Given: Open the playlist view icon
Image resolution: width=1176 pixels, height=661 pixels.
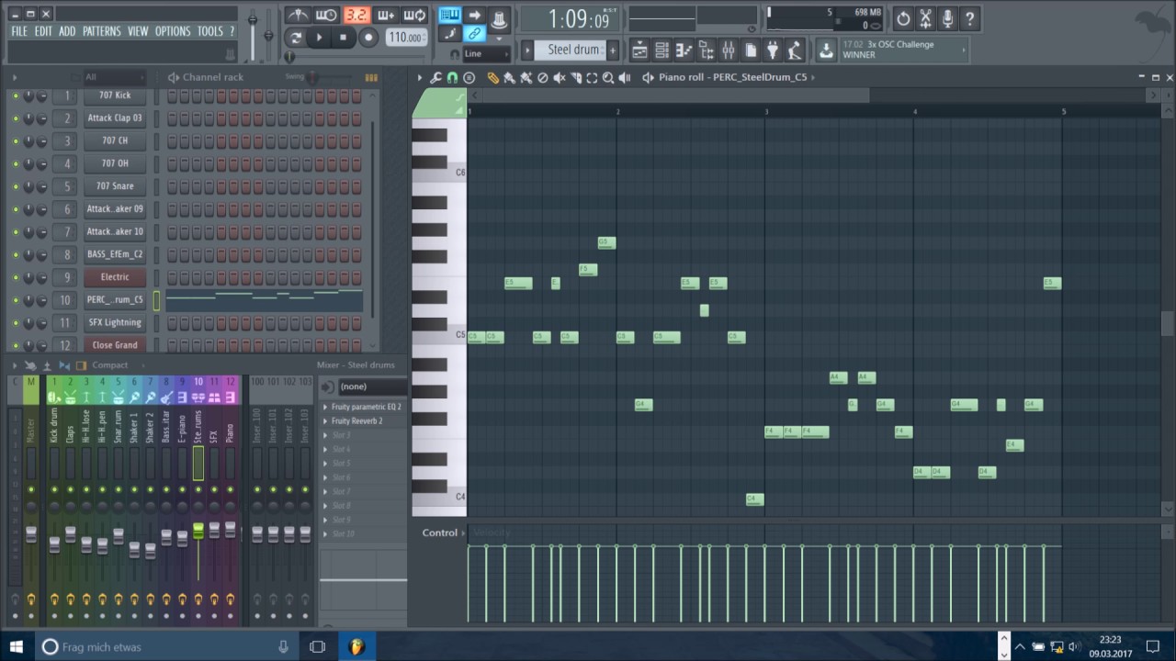Looking at the screenshot, I should 639,50.
